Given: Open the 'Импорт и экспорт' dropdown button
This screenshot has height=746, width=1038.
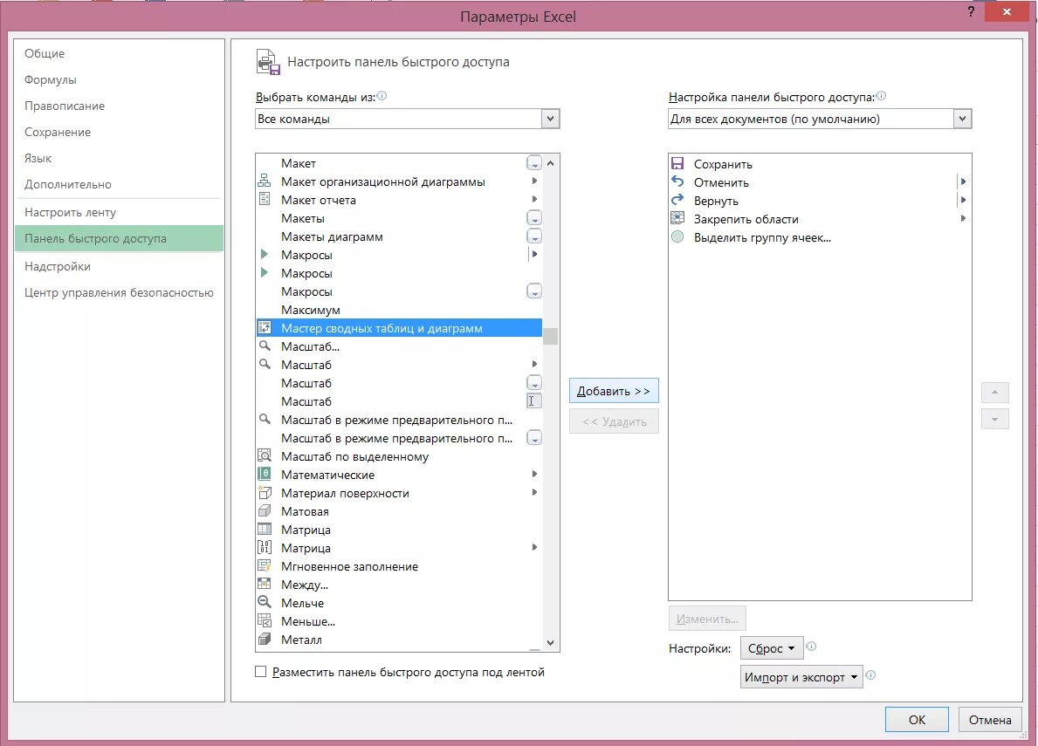Looking at the screenshot, I should (x=801, y=676).
